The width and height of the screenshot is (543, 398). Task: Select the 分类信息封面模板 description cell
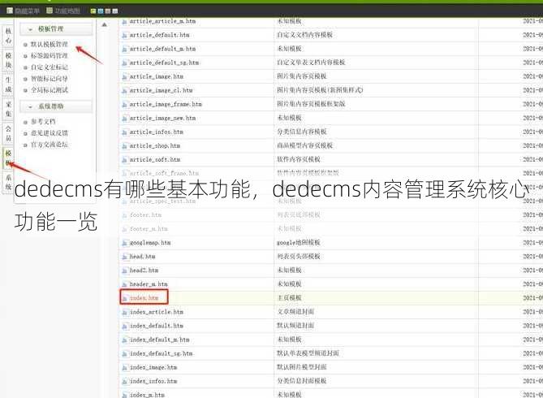302,381
